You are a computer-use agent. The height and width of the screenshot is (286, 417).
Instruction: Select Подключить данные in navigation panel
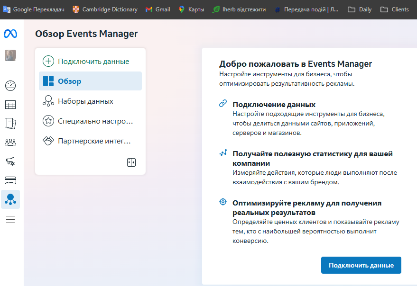pyautogui.click(x=91, y=62)
